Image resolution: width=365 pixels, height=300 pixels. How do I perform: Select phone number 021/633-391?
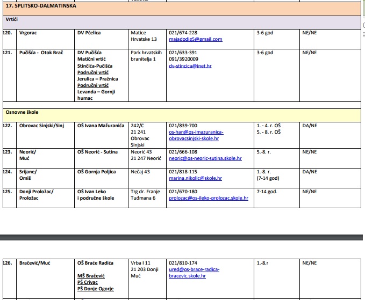(183, 53)
